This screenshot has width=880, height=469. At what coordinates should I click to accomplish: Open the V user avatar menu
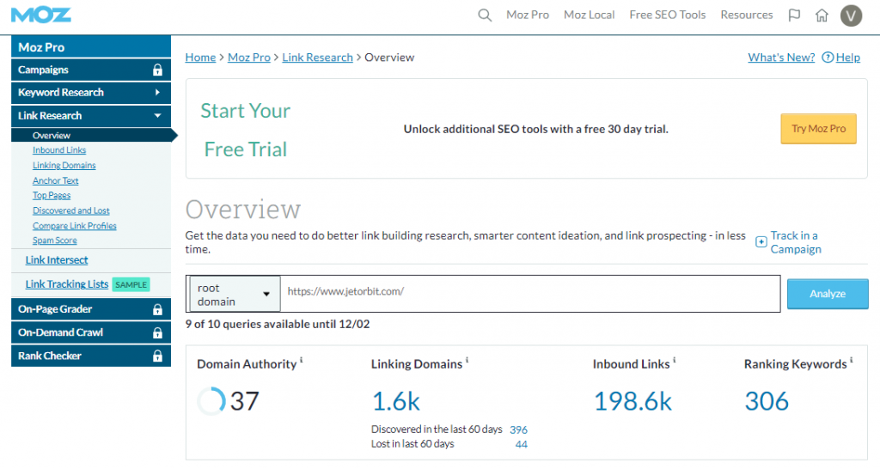click(x=851, y=15)
